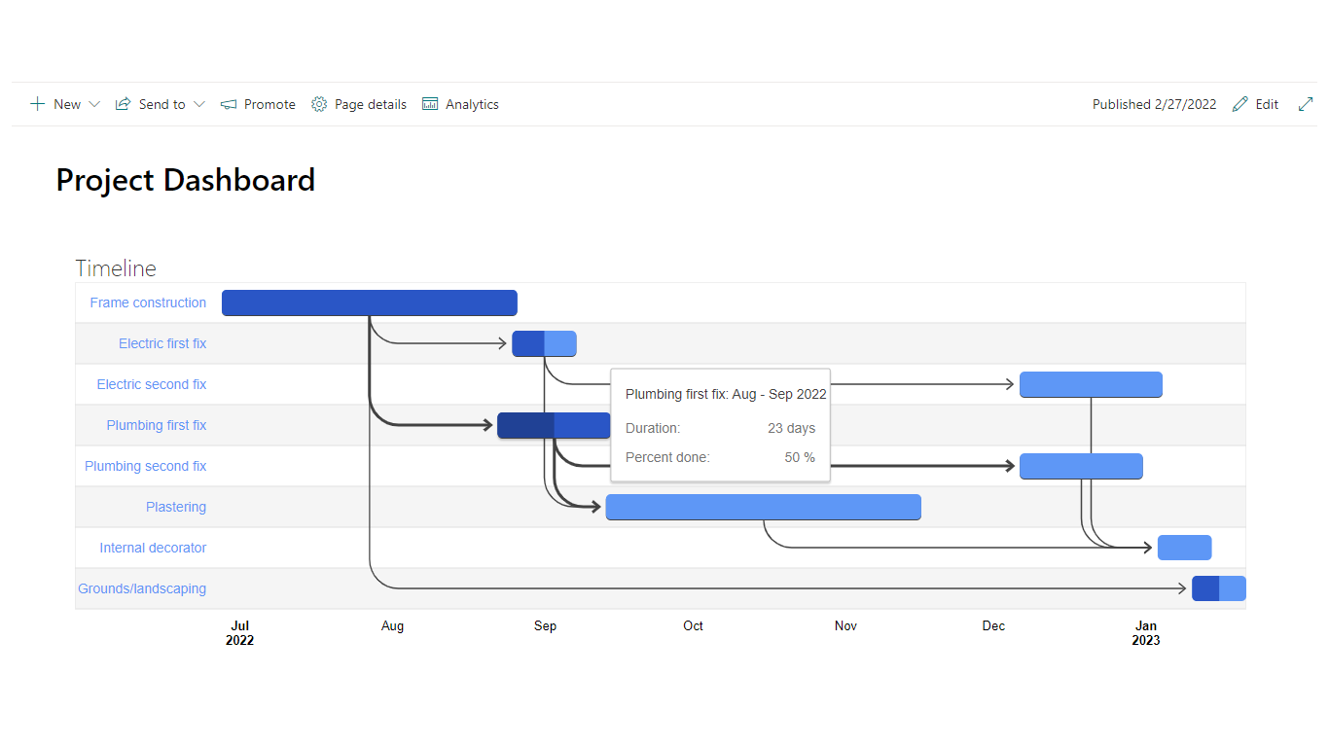This screenshot has height=747, width=1329.
Task: Select the Frame construction Gantt bar
Action: (x=369, y=302)
